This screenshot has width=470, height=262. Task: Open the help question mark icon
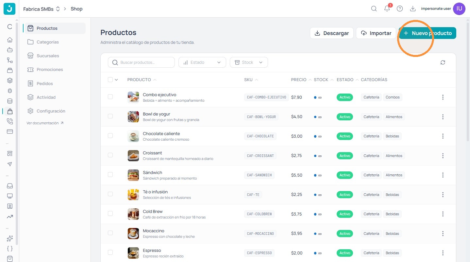pos(400,9)
